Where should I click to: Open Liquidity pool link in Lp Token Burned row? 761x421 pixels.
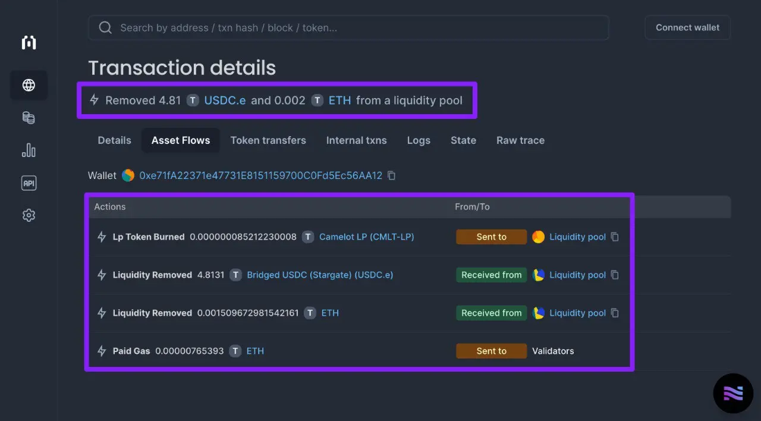(x=577, y=237)
